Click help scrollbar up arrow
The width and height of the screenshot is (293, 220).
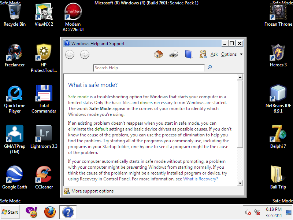point(240,77)
